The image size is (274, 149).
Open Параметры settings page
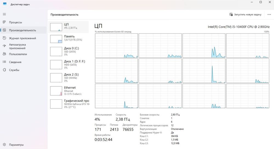(16, 145)
